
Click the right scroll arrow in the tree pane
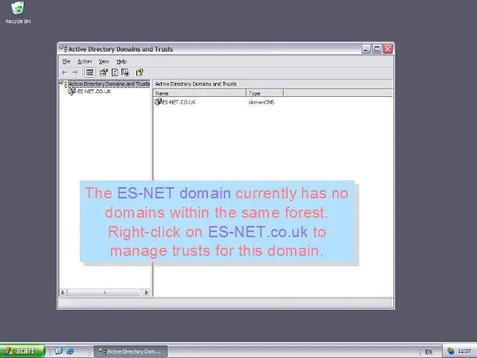click(x=146, y=292)
